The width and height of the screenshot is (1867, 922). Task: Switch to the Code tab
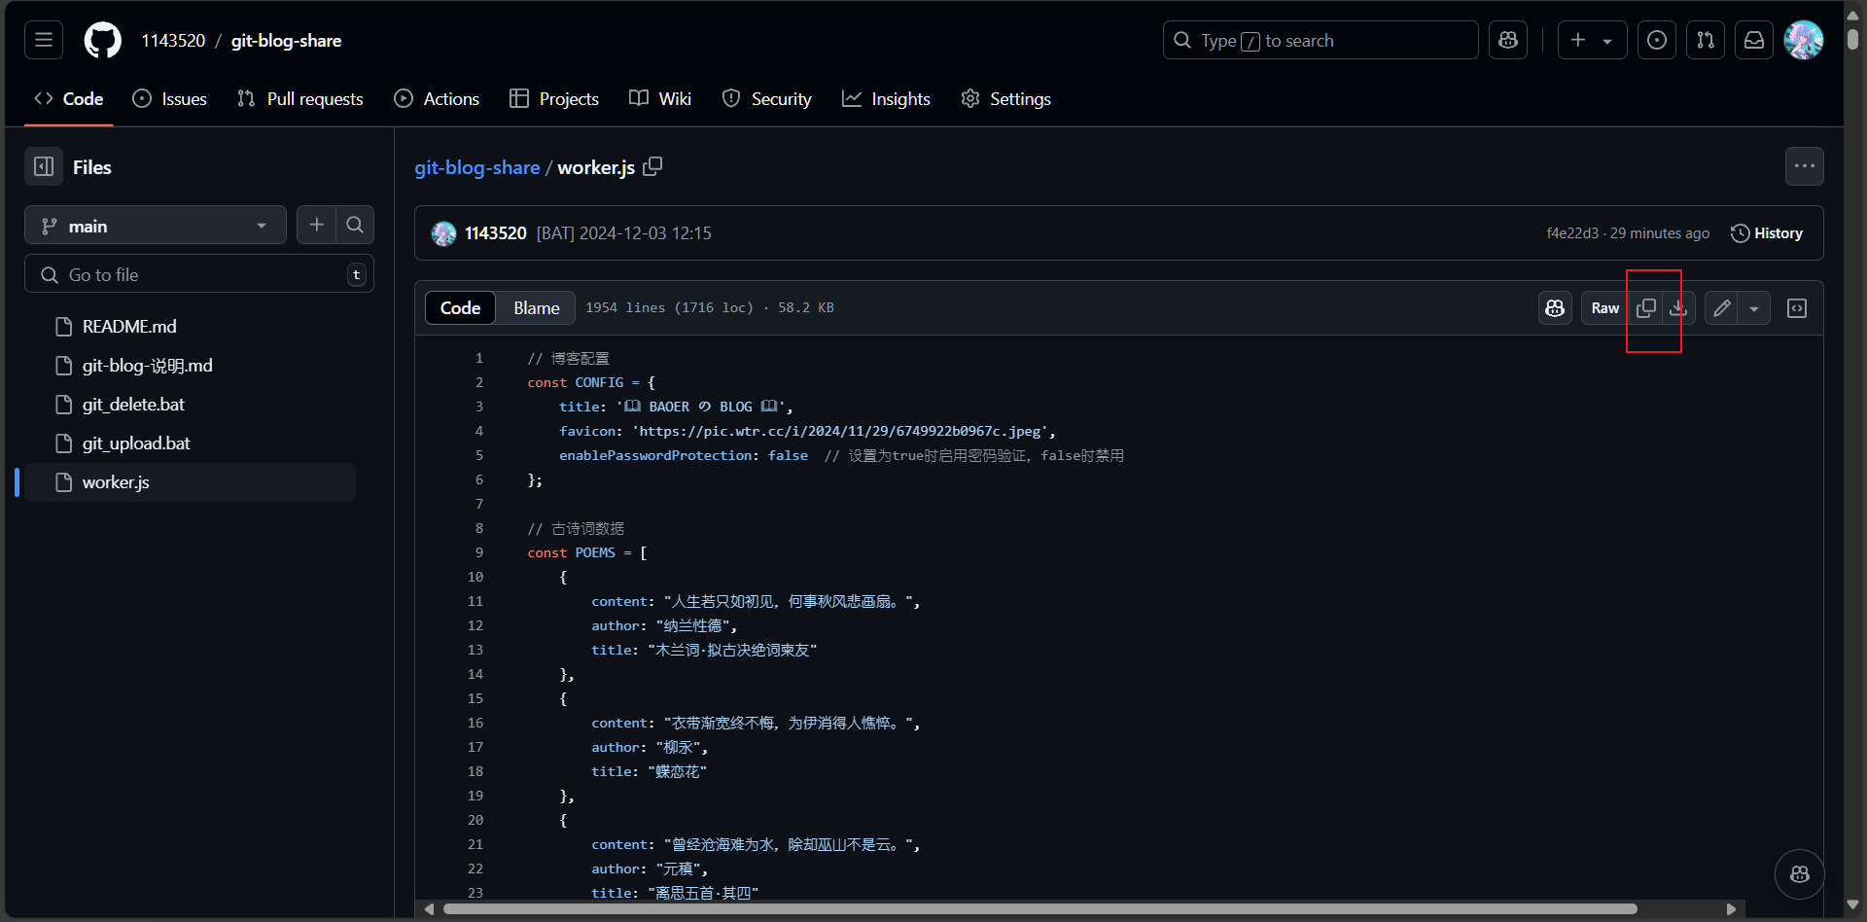(69, 99)
